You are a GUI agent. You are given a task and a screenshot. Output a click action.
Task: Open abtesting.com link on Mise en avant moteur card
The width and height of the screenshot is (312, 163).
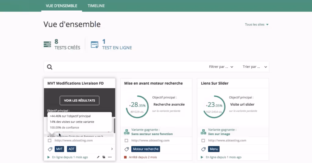(151, 141)
